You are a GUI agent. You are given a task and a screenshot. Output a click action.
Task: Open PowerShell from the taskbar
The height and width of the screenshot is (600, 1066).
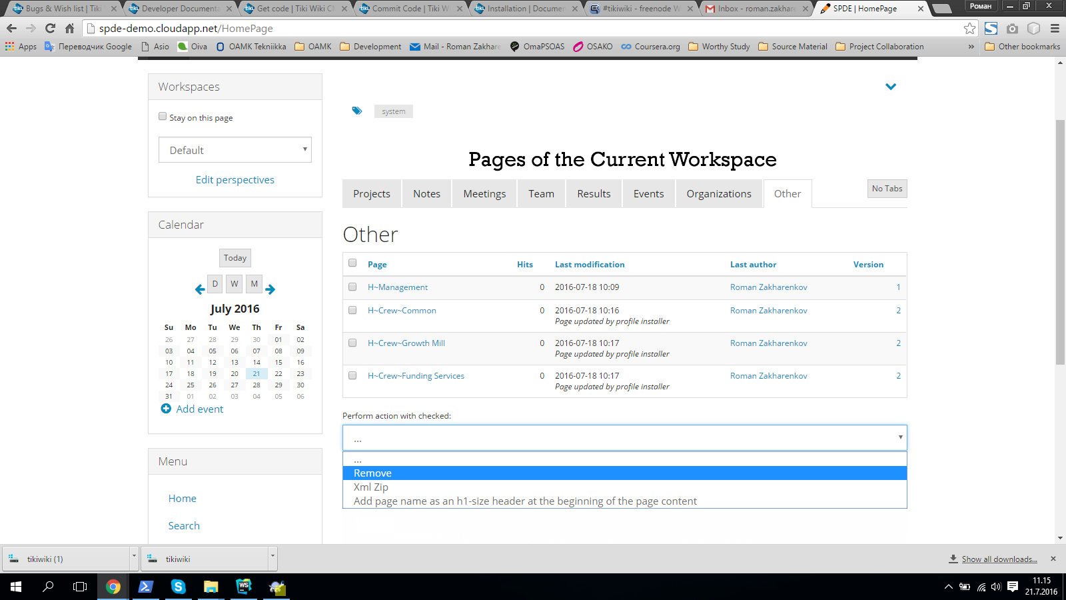click(x=145, y=587)
